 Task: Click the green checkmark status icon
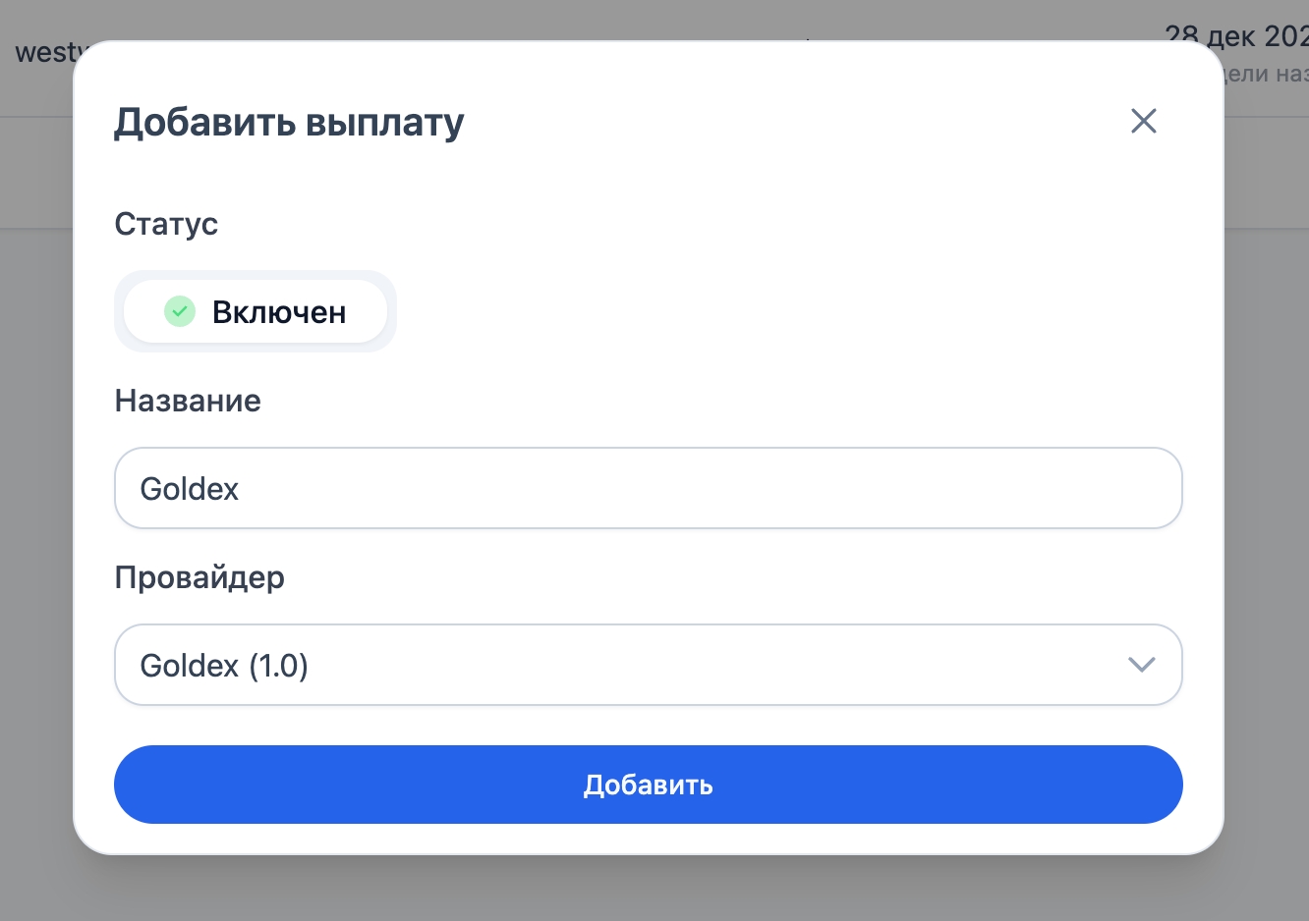179,311
